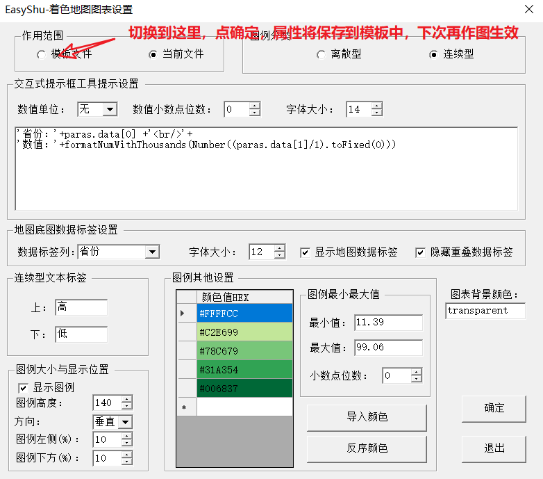Toggle the 显示图例 checkbox
543x479 pixels.
23,387
